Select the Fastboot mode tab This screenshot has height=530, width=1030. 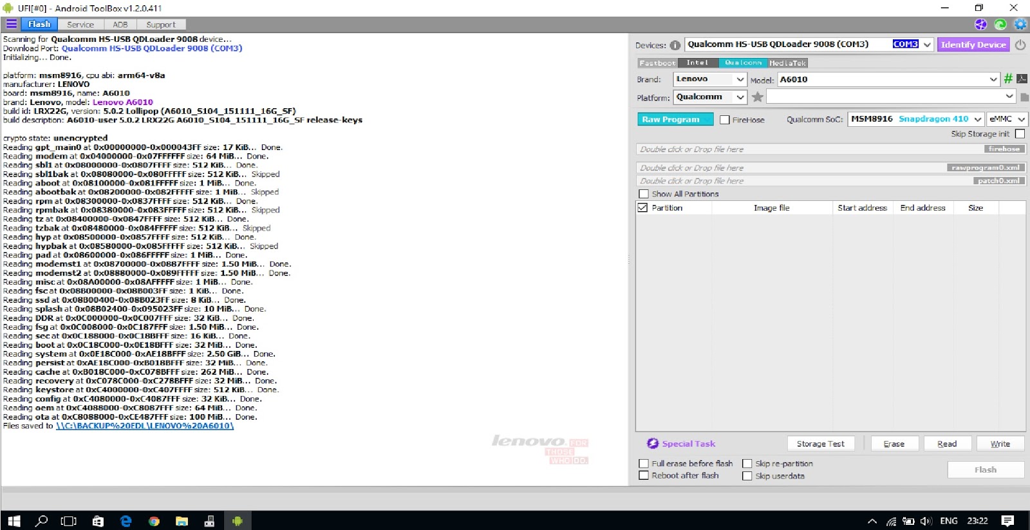coord(657,63)
